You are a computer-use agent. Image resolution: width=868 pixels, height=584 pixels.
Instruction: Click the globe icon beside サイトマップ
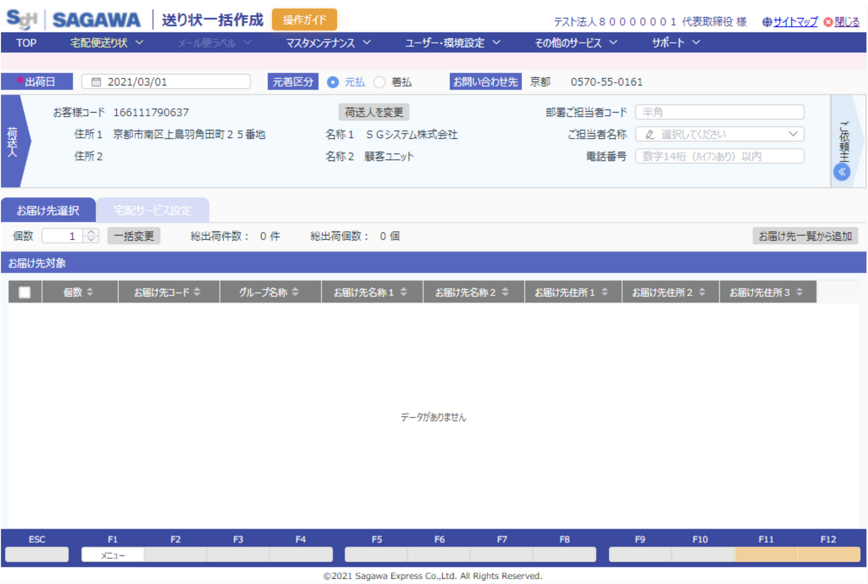pos(767,22)
